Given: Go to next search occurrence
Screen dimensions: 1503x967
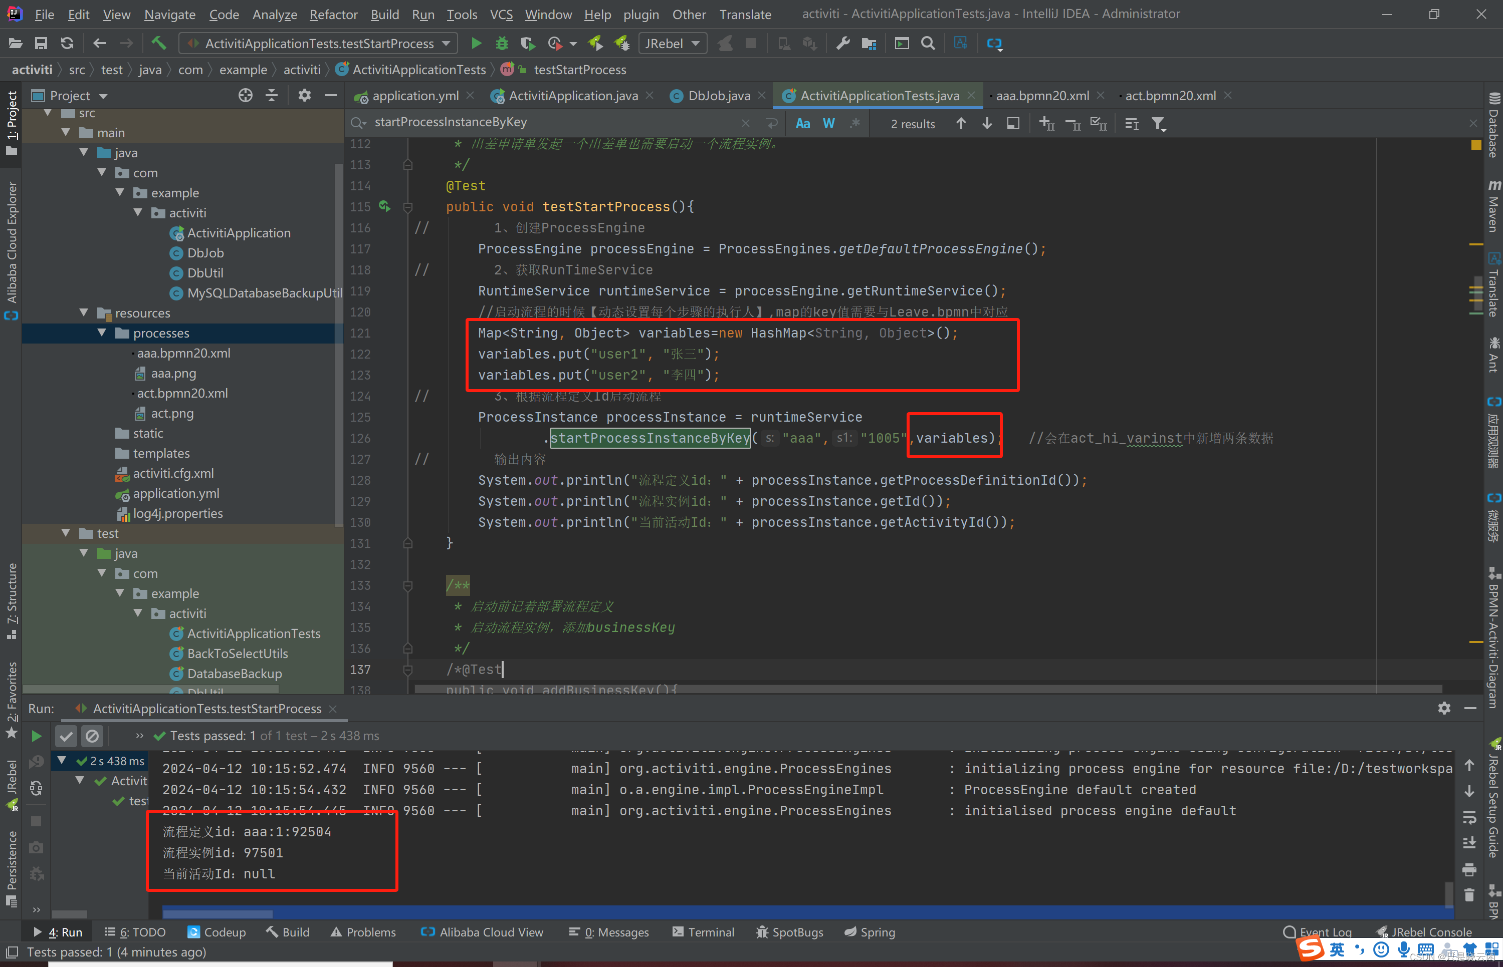Looking at the screenshot, I should click(x=987, y=124).
